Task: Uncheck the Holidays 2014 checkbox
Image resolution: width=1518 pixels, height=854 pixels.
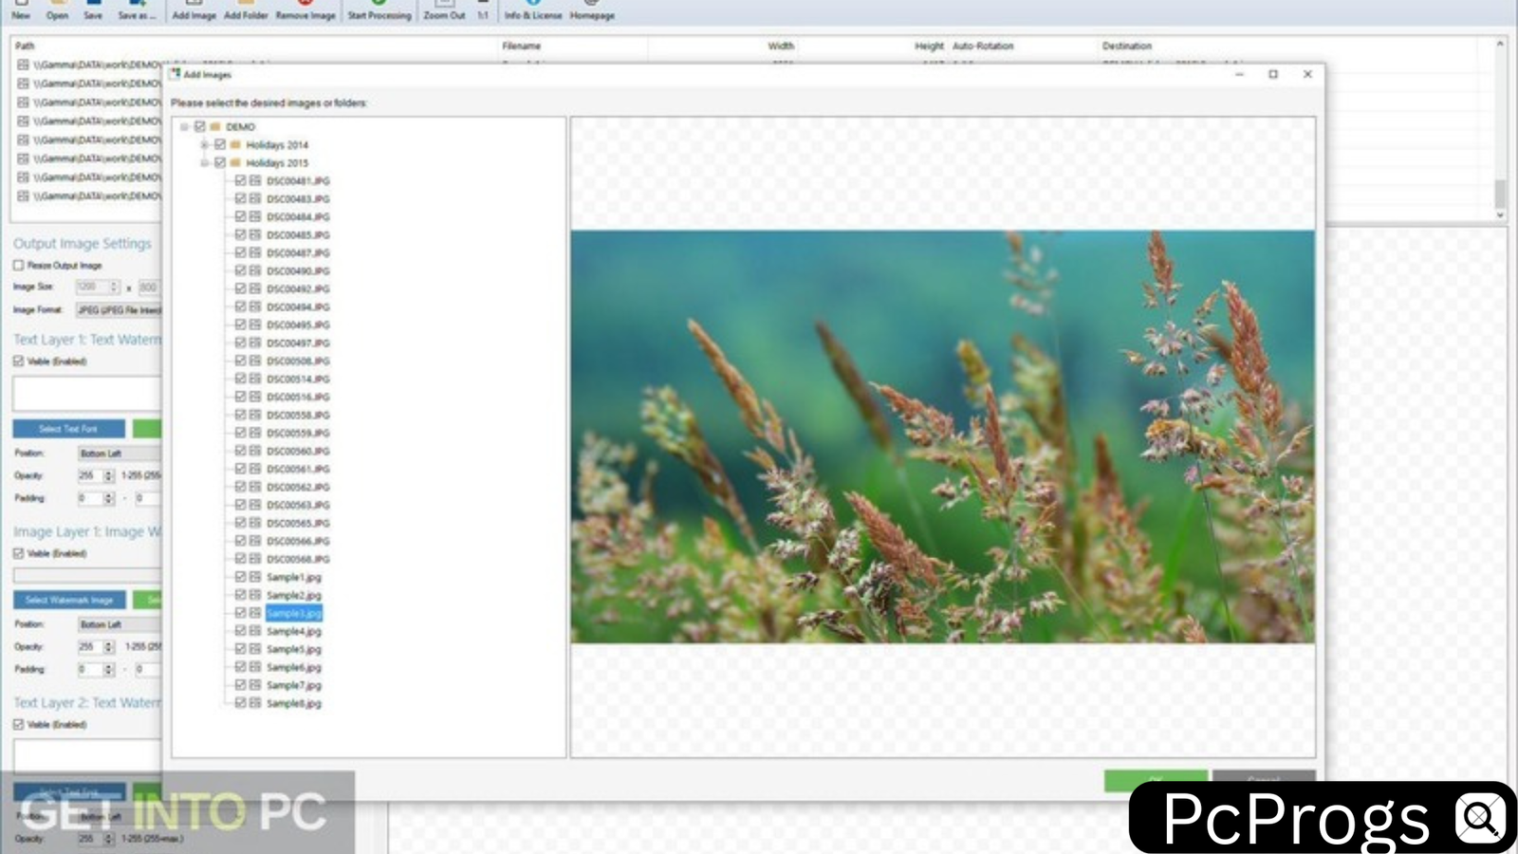Action: click(220, 144)
